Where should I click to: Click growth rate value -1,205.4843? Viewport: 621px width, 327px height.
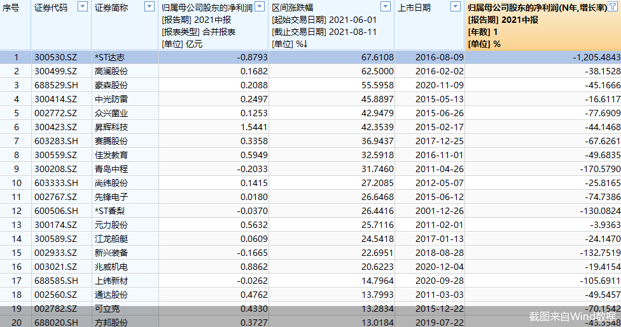(x=596, y=57)
